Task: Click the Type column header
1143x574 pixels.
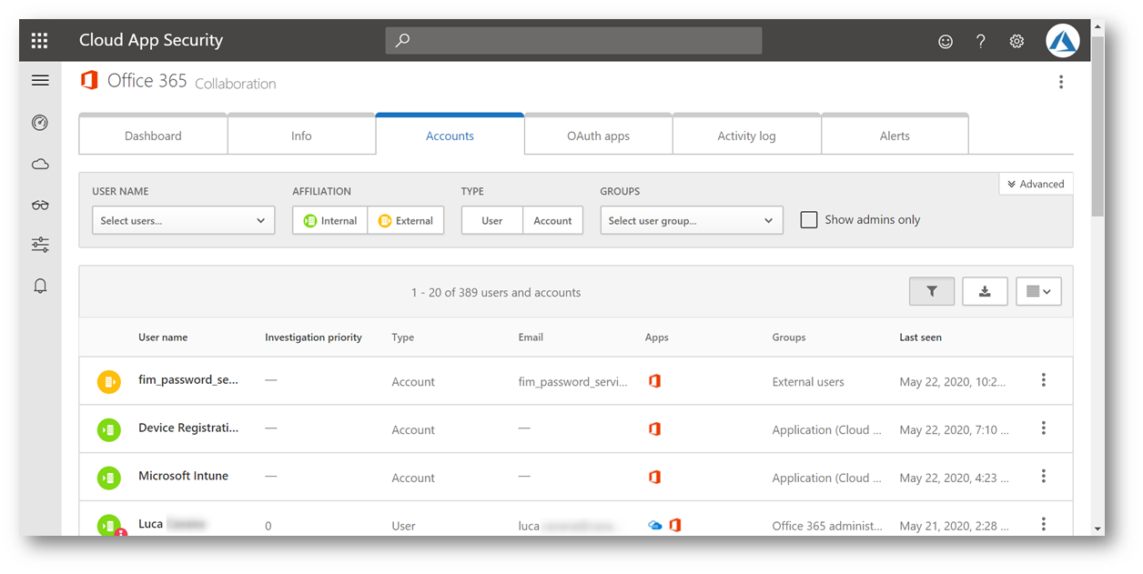Action: point(402,337)
